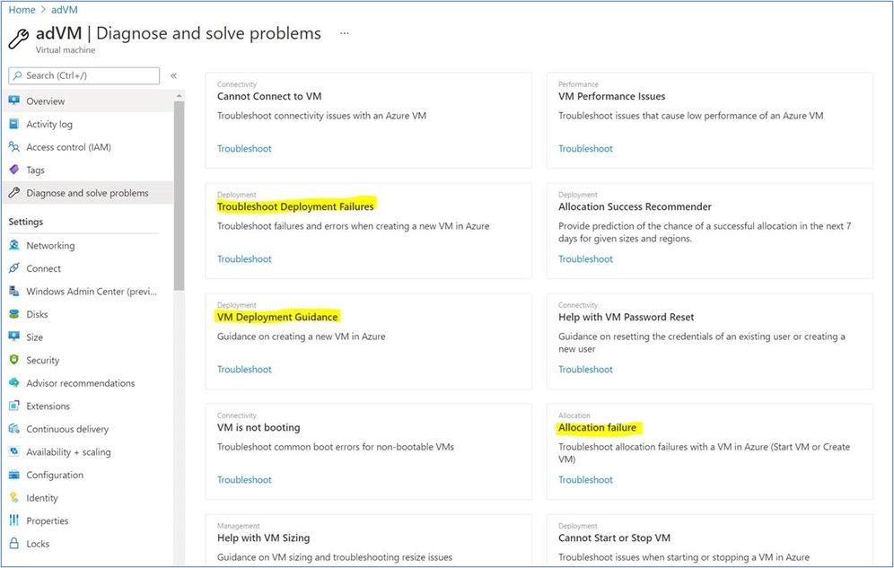Viewport: 894px width, 568px height.
Task: Click the Locks padlock icon
Action: (x=14, y=544)
